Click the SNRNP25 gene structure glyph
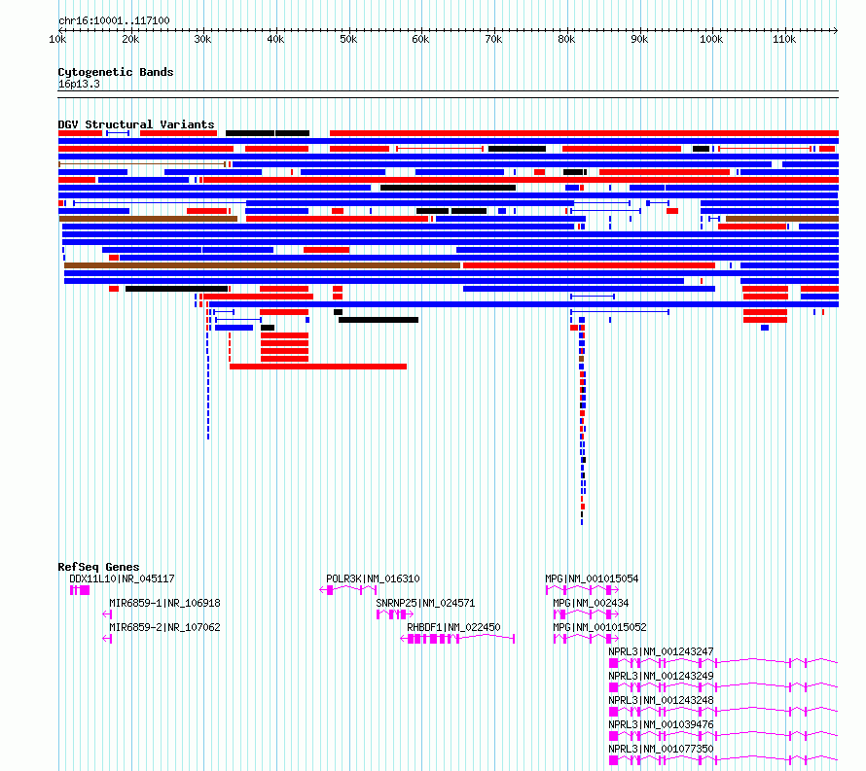 click(394, 614)
